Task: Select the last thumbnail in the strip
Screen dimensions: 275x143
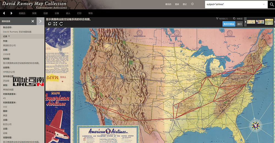Action: tap(269, 22)
